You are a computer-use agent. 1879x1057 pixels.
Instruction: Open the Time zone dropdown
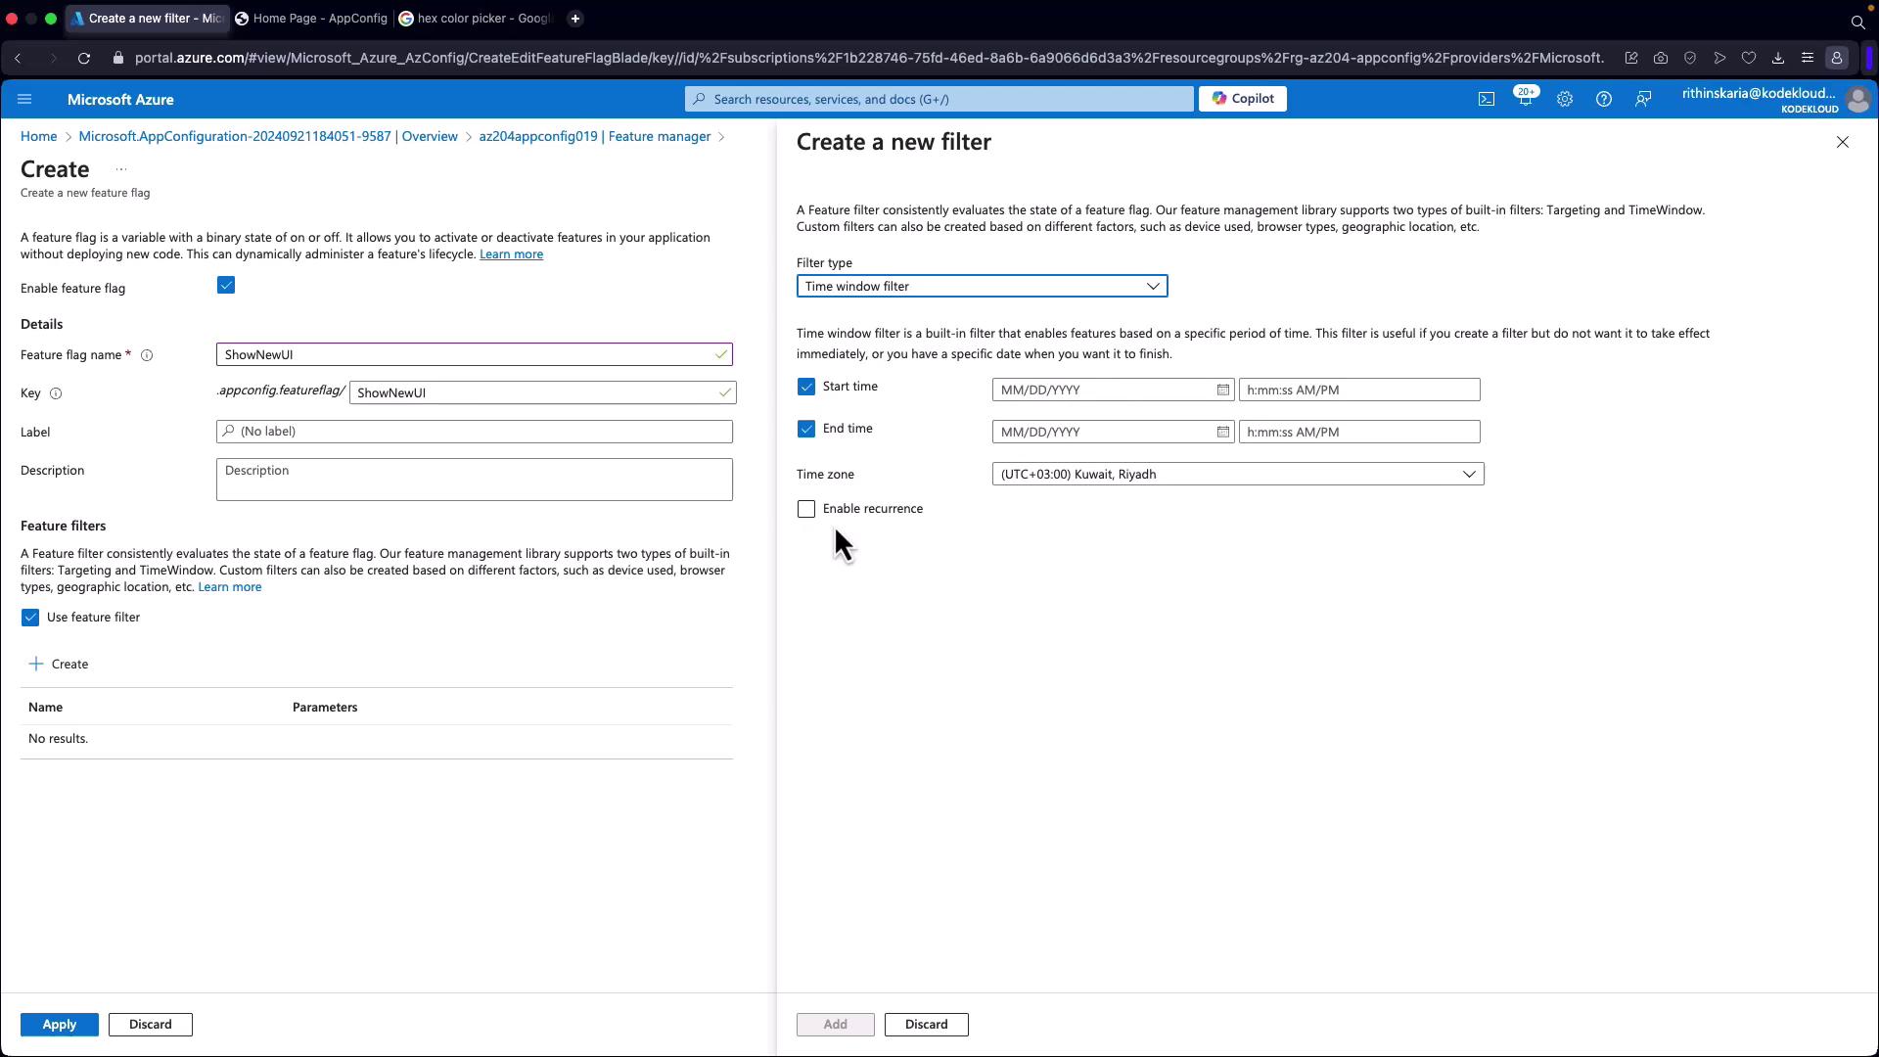[x=1237, y=474]
